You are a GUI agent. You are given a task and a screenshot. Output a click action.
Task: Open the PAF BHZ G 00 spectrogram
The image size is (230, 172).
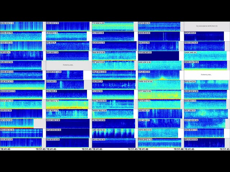point(17,124)
